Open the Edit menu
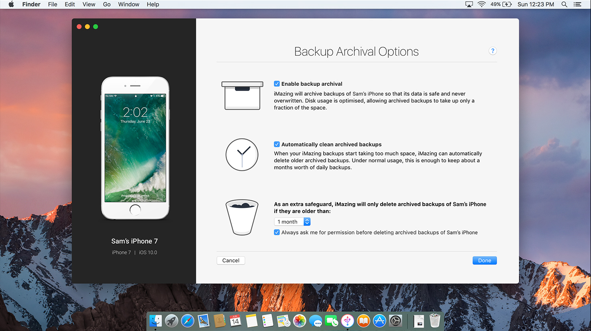The width and height of the screenshot is (591, 331). pos(70,4)
